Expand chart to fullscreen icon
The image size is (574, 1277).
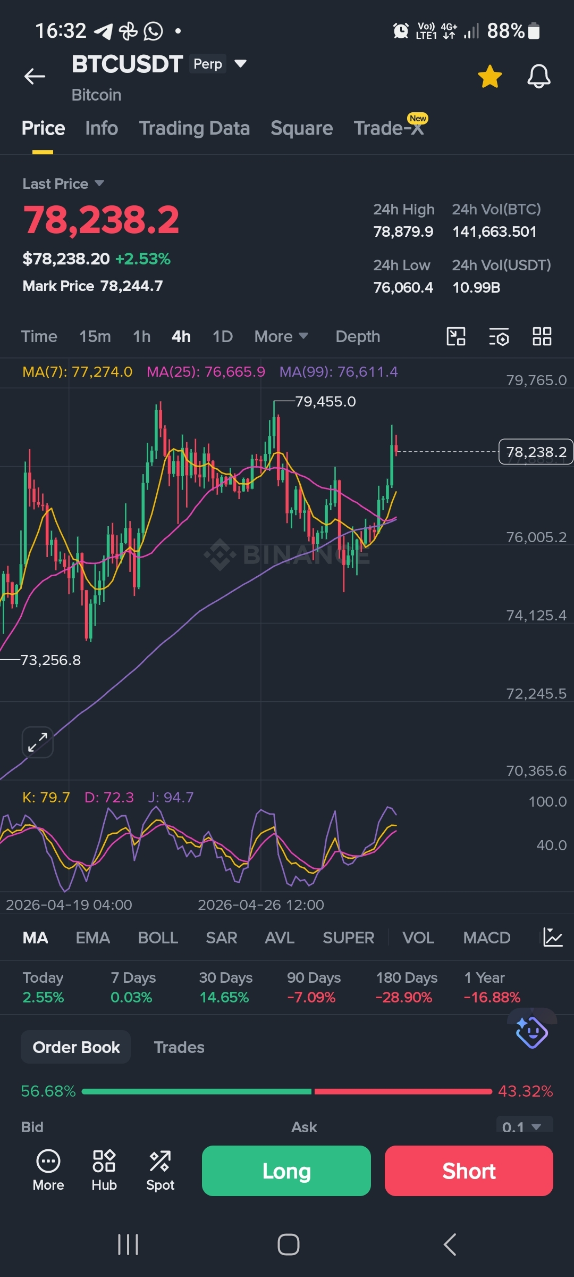point(38,742)
